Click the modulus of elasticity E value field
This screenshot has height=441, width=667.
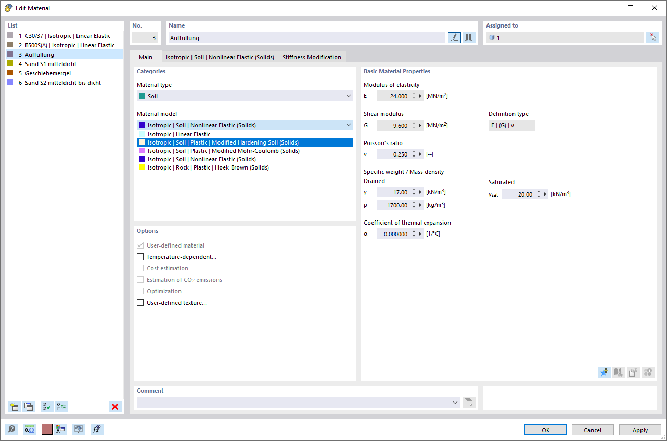point(393,96)
